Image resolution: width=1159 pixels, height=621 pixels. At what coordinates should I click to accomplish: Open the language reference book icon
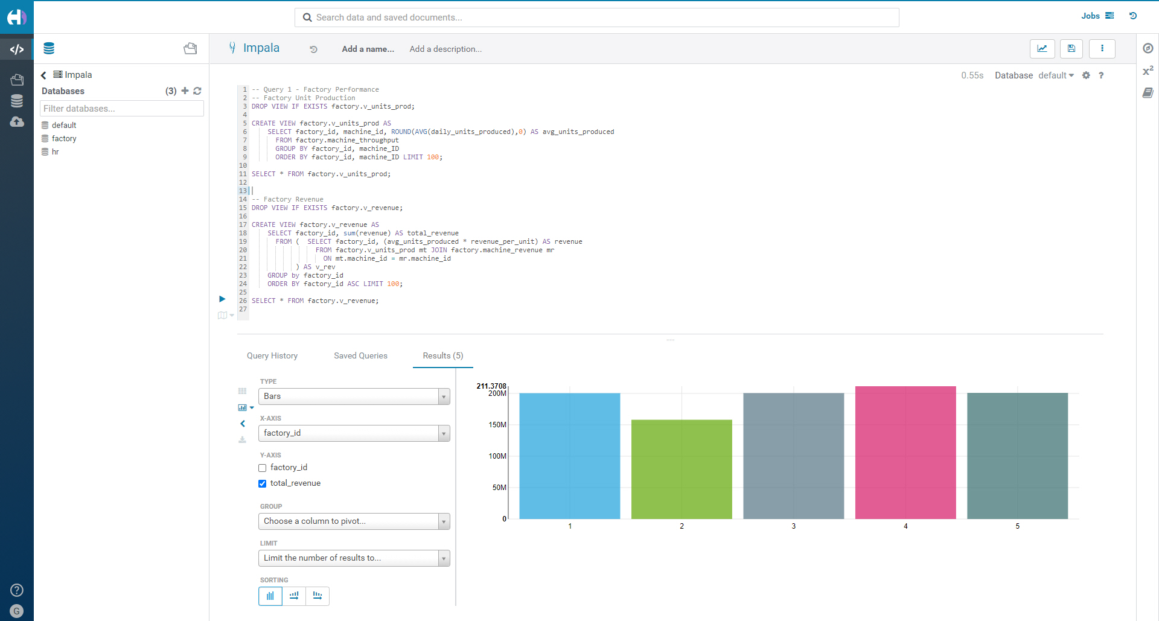(x=1148, y=92)
